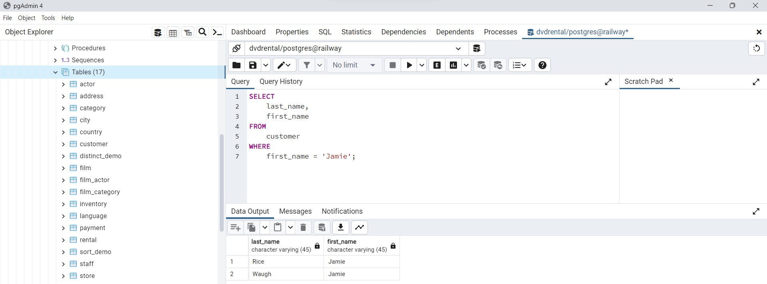
Task: Maximize the Scratch Pad panel
Action: 756,82
